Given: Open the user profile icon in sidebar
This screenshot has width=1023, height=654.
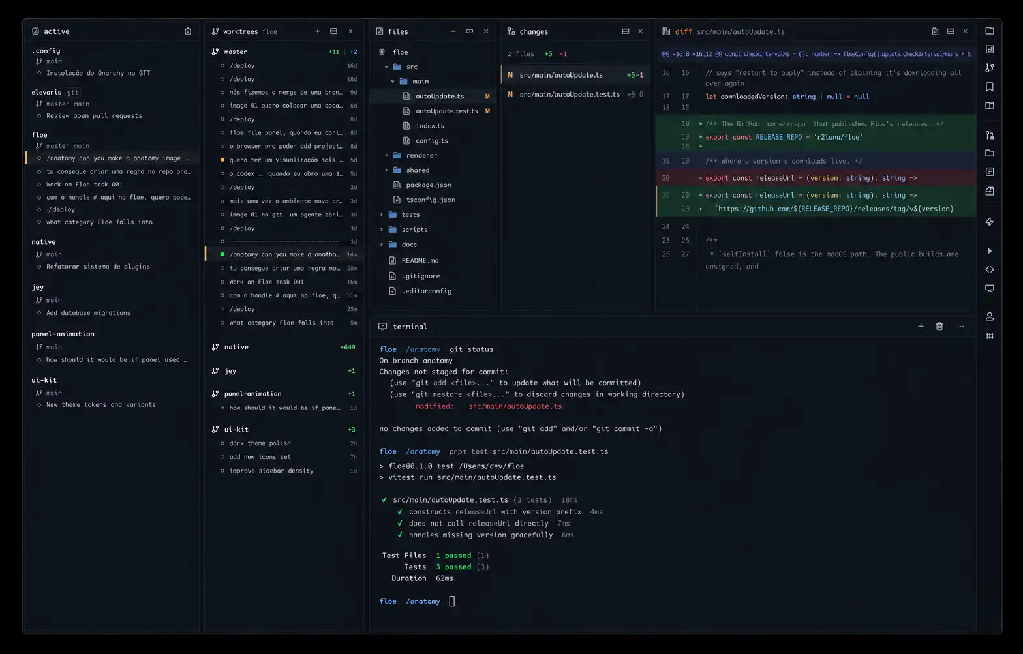Looking at the screenshot, I should 990,316.
